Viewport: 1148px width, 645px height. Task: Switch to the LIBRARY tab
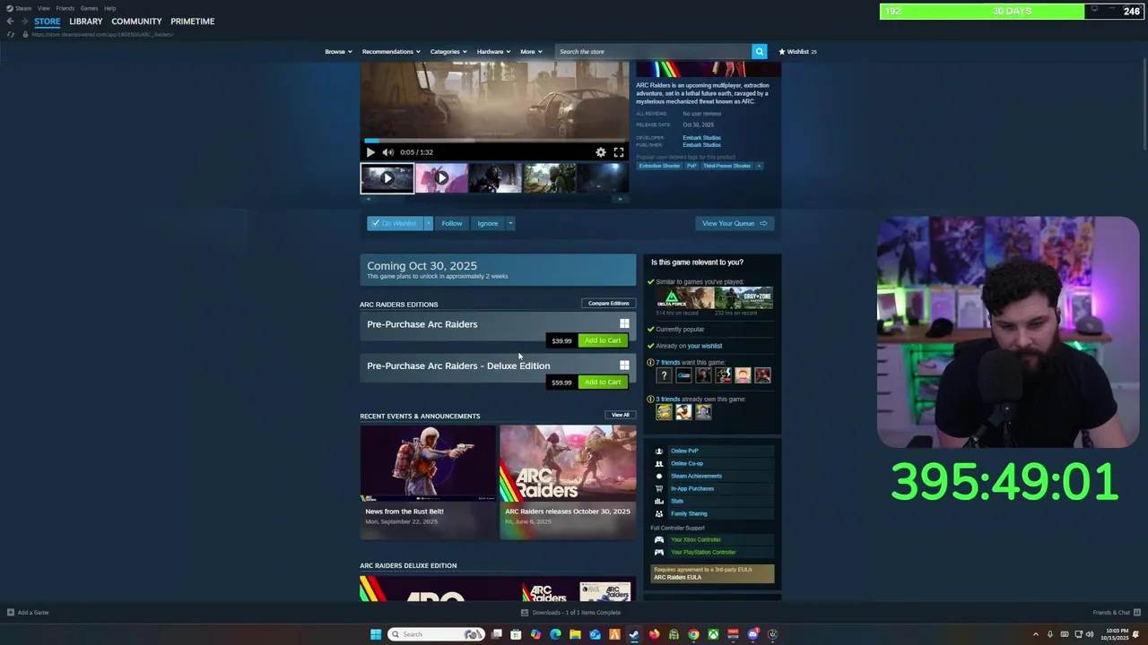[86, 21]
